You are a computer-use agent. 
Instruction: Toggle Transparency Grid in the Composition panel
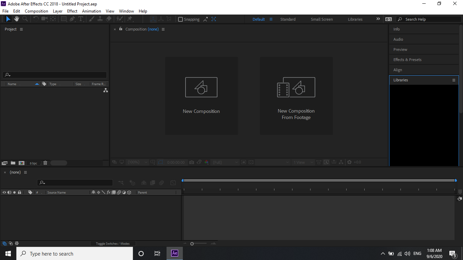250,162
